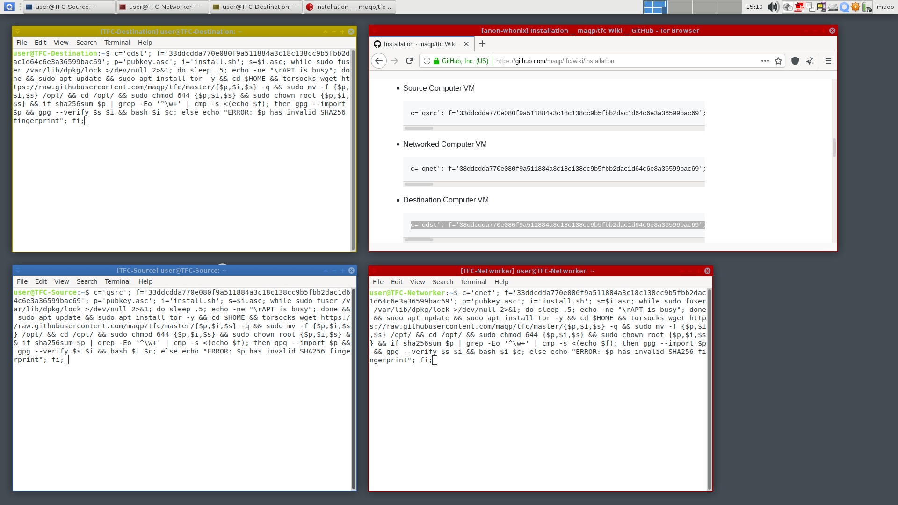Viewport: 898px width, 505px height.
Task: Click the volume speaker icon in the panel
Action: 773,7
